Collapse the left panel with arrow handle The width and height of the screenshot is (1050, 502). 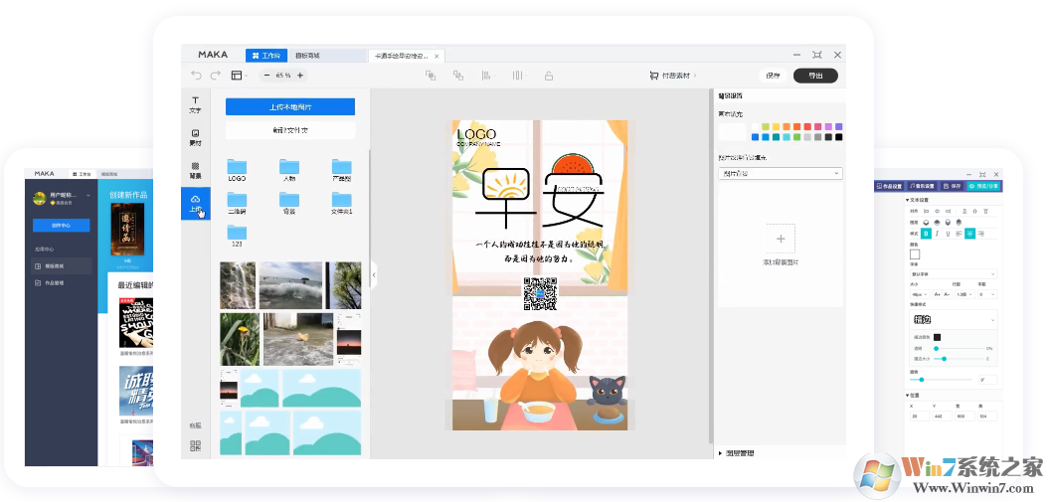coord(374,273)
